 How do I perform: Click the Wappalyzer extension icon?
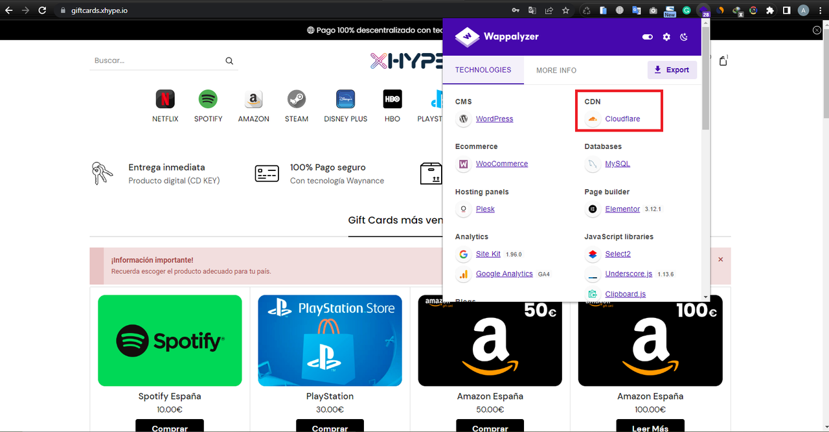click(703, 10)
